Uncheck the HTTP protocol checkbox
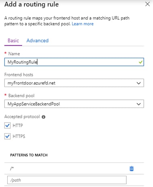Viewport: 153px width, 187px height. pyautogui.click(x=7, y=126)
